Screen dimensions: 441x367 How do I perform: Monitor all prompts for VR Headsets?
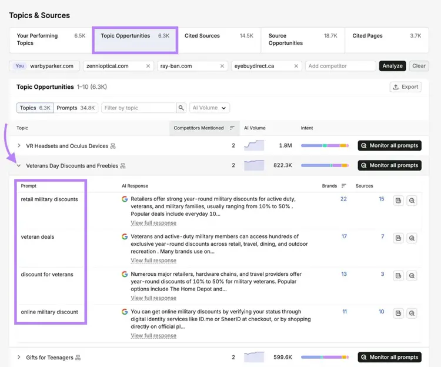389,146
